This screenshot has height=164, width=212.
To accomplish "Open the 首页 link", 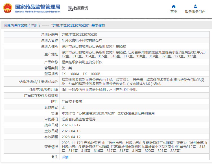I will (174, 12).
